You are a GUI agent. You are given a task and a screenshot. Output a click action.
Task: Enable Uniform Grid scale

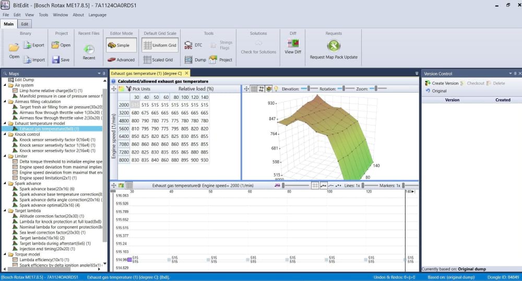pos(160,45)
